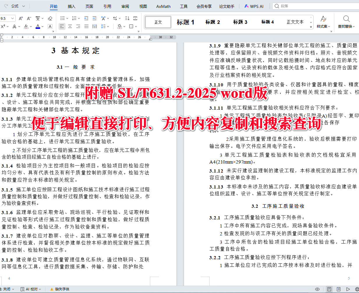
Task: Toggle show paragraph marks icon
Action: (135, 18)
